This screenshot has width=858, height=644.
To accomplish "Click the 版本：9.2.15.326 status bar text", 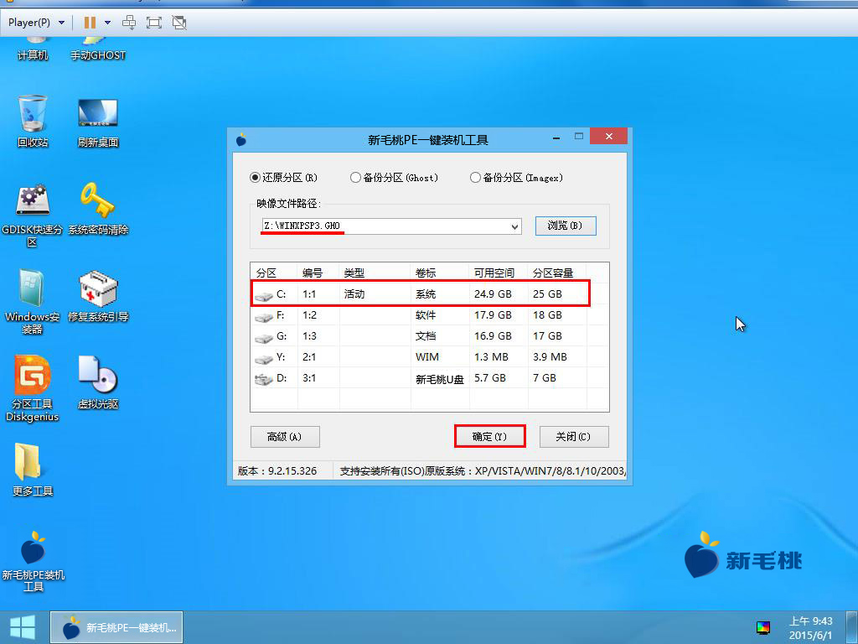I will [277, 471].
